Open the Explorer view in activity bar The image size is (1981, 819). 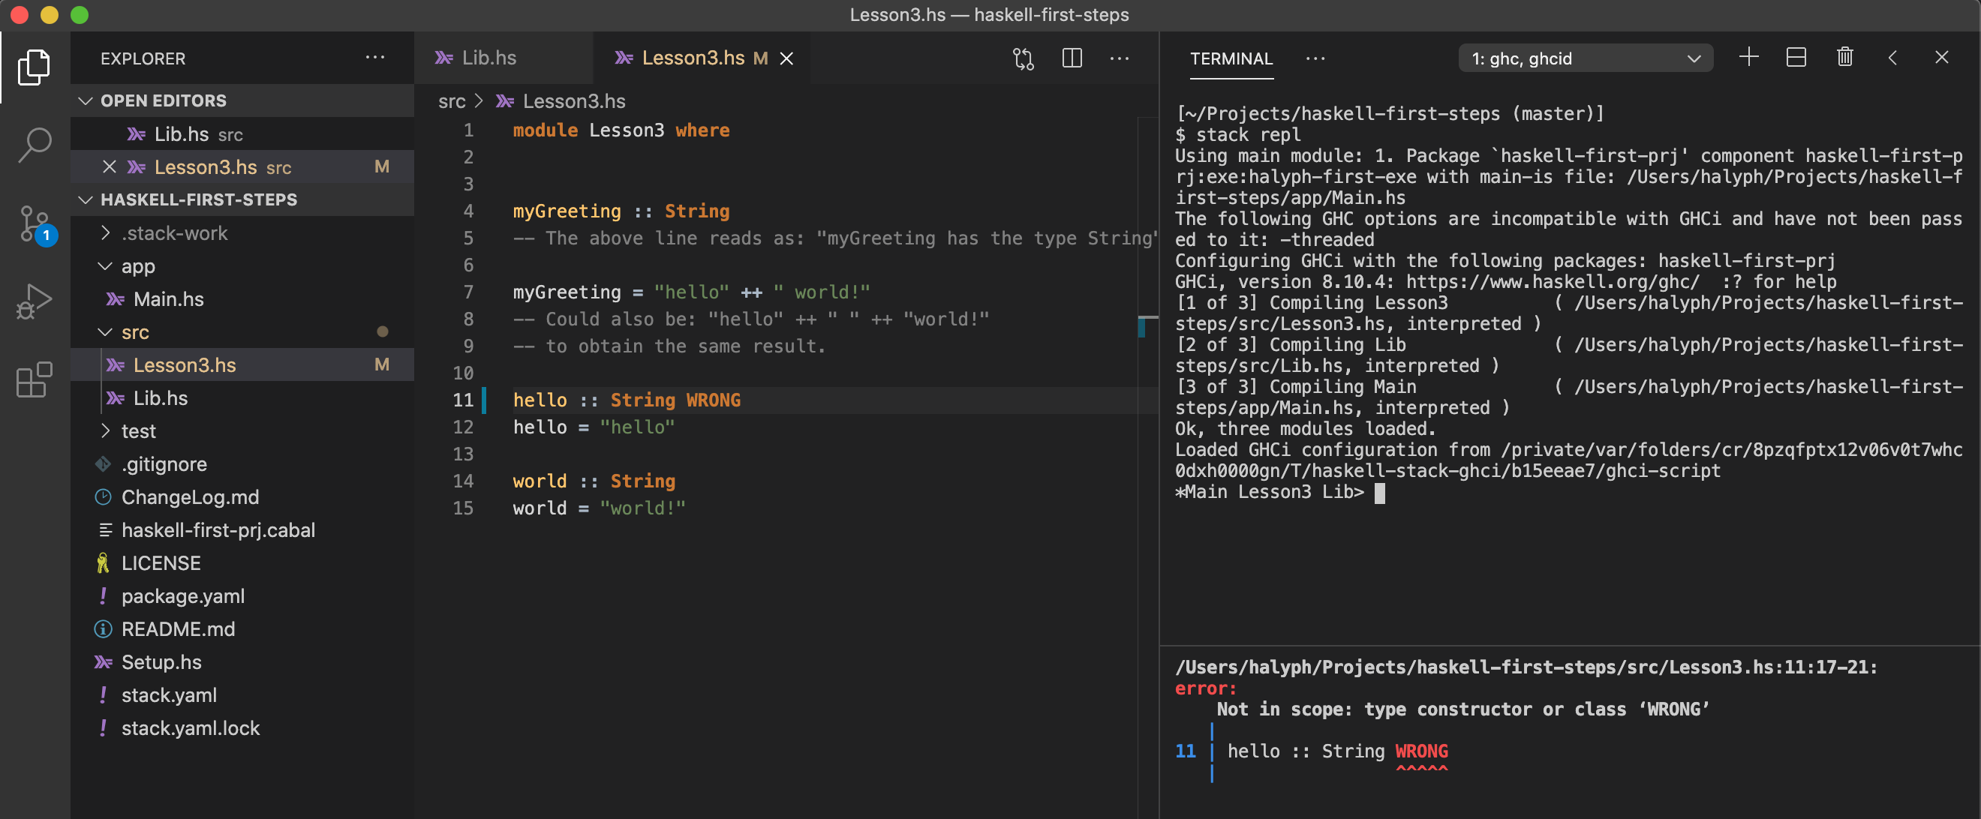pos(35,67)
